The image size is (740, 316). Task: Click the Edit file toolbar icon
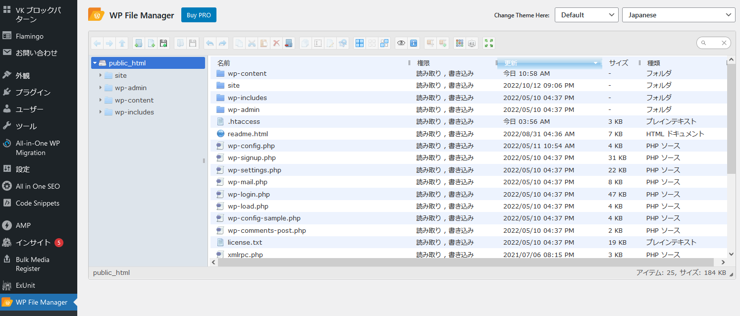tap(330, 43)
